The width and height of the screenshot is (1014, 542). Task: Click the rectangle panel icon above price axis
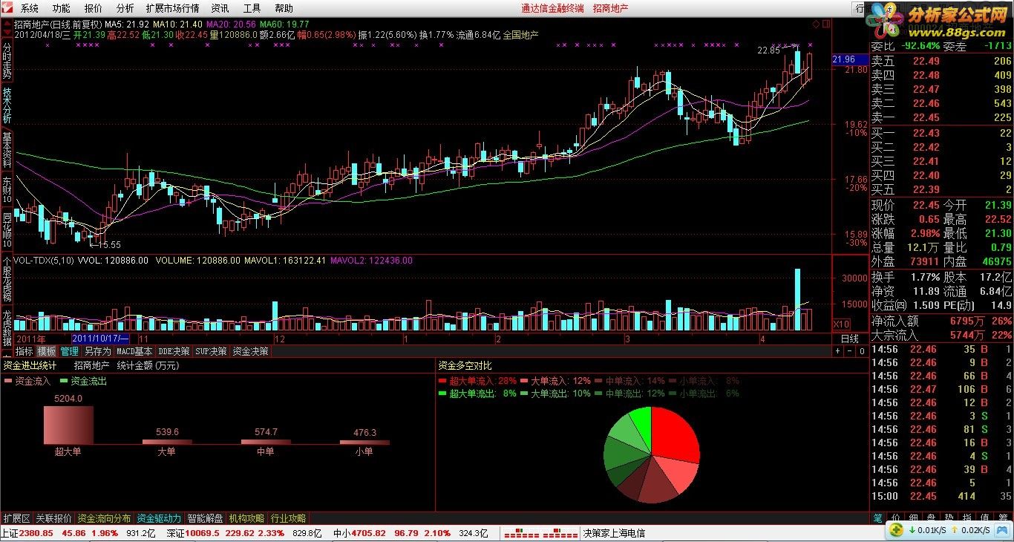(826, 24)
